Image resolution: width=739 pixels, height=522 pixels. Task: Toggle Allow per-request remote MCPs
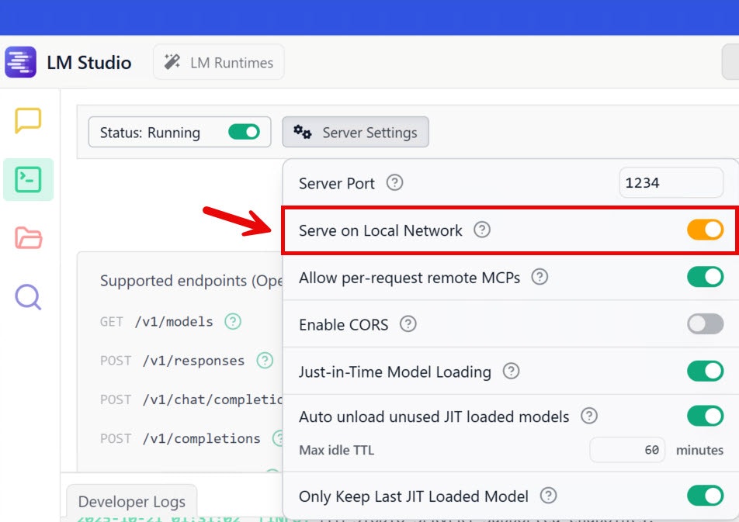click(705, 277)
